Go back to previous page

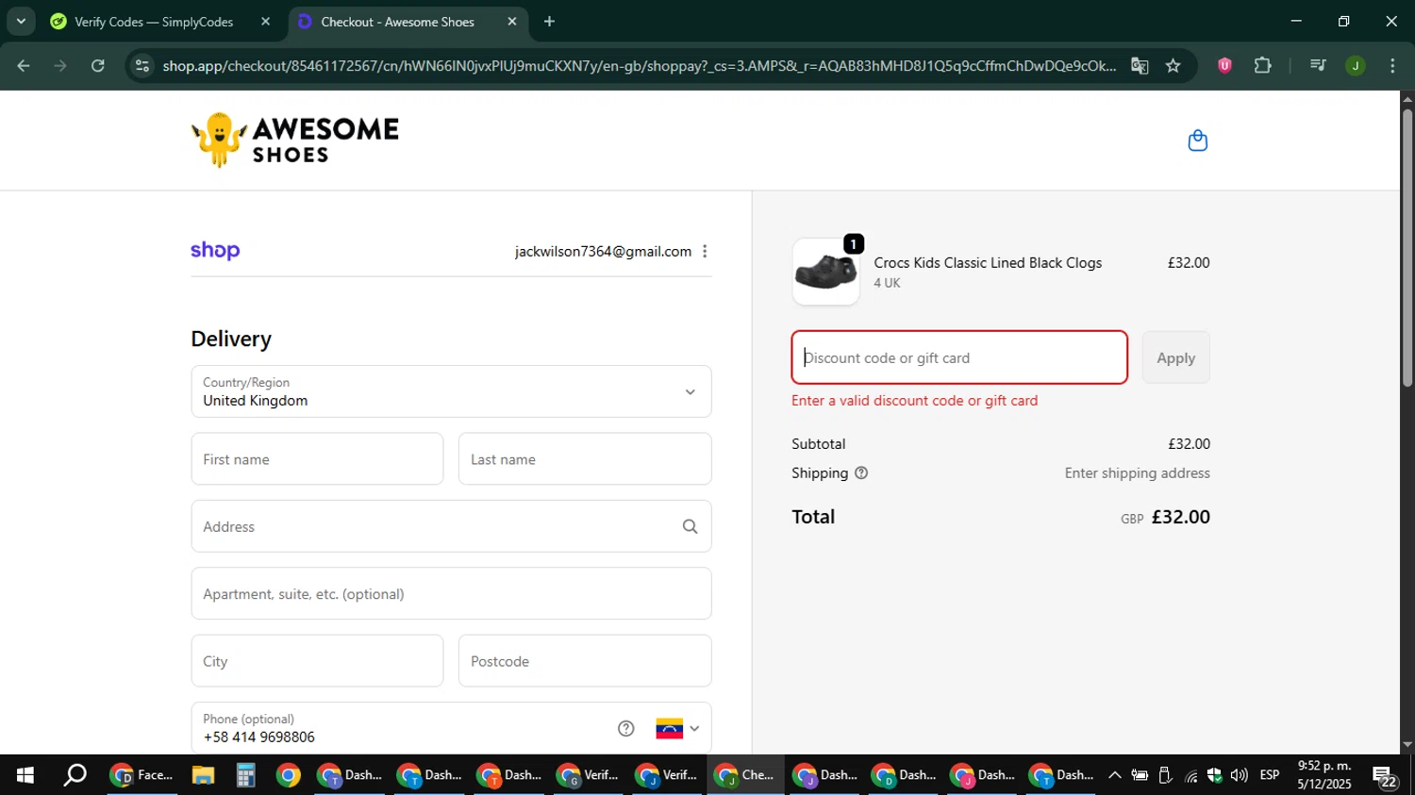pyautogui.click(x=24, y=65)
